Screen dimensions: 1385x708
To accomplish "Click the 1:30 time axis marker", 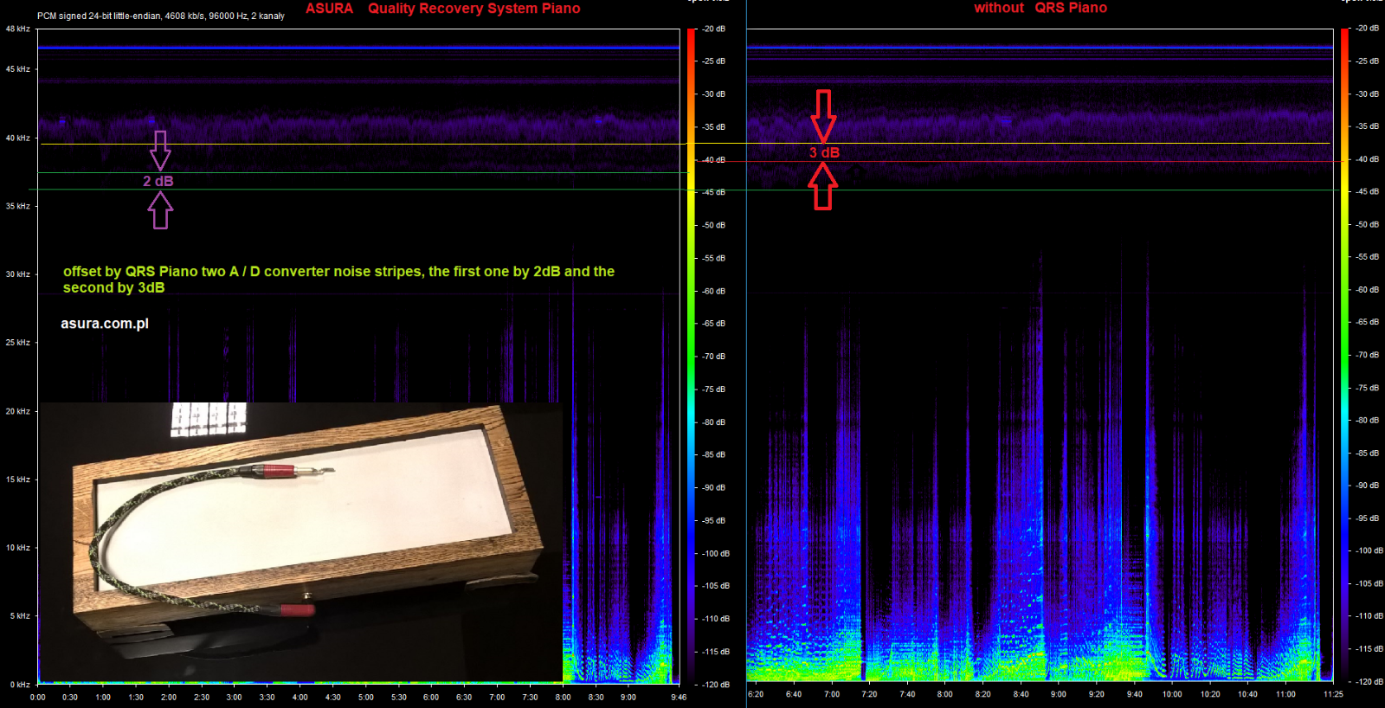I will coord(136,697).
